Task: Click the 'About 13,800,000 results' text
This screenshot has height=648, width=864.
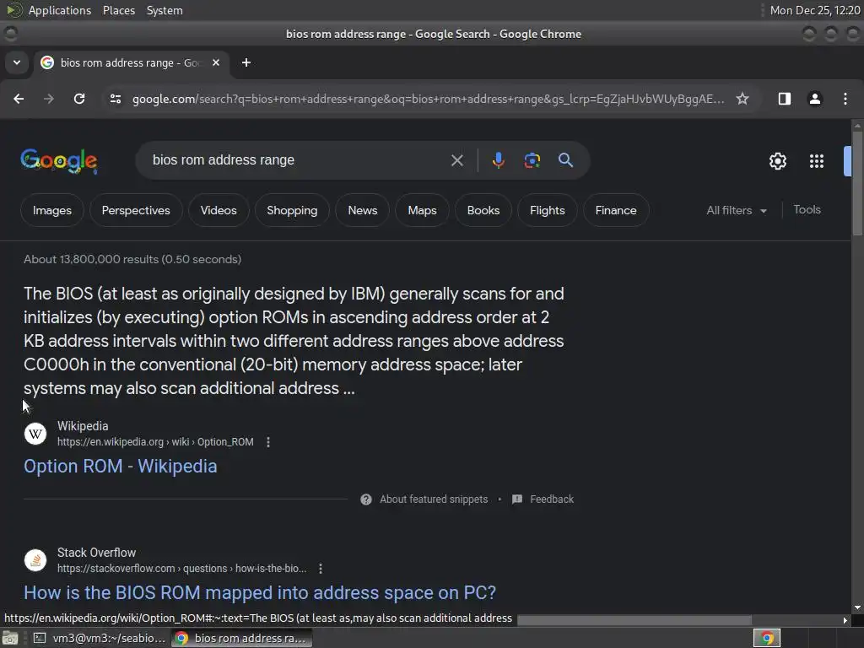Action: (x=132, y=259)
